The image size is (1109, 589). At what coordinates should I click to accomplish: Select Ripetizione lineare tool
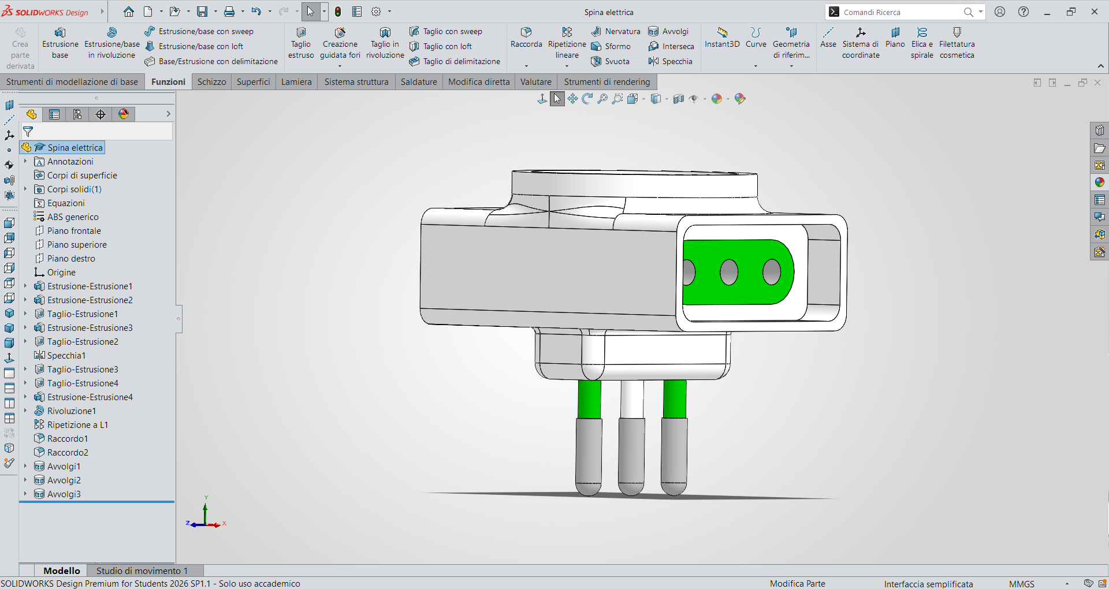(x=567, y=43)
